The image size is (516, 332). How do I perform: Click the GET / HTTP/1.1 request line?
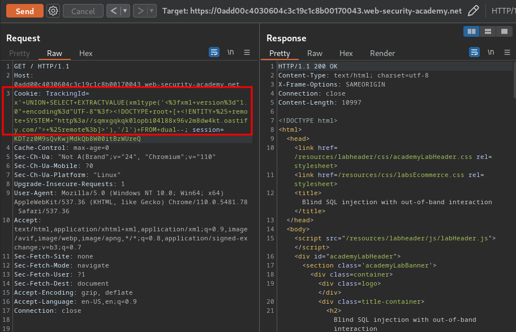pos(42,66)
